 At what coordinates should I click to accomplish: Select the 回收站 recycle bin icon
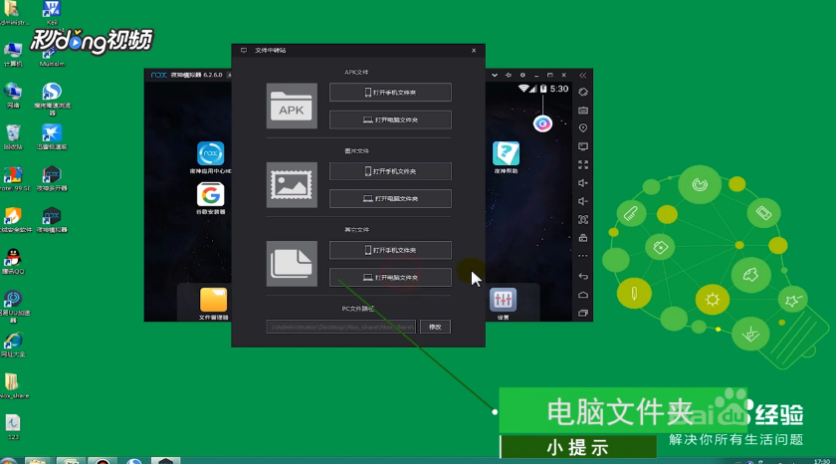13,137
